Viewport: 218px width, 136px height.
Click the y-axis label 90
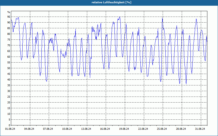[x=9, y=23]
